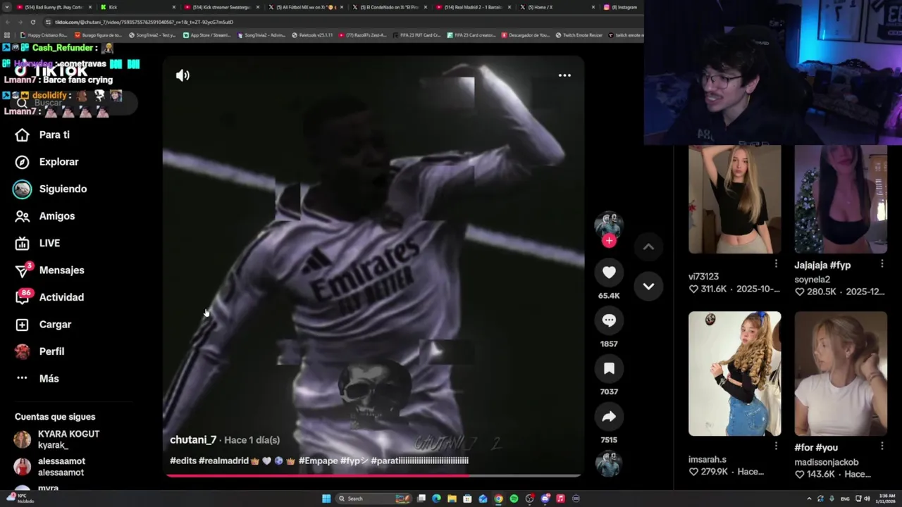
Task: Click the browser back button
Action: click(7, 22)
